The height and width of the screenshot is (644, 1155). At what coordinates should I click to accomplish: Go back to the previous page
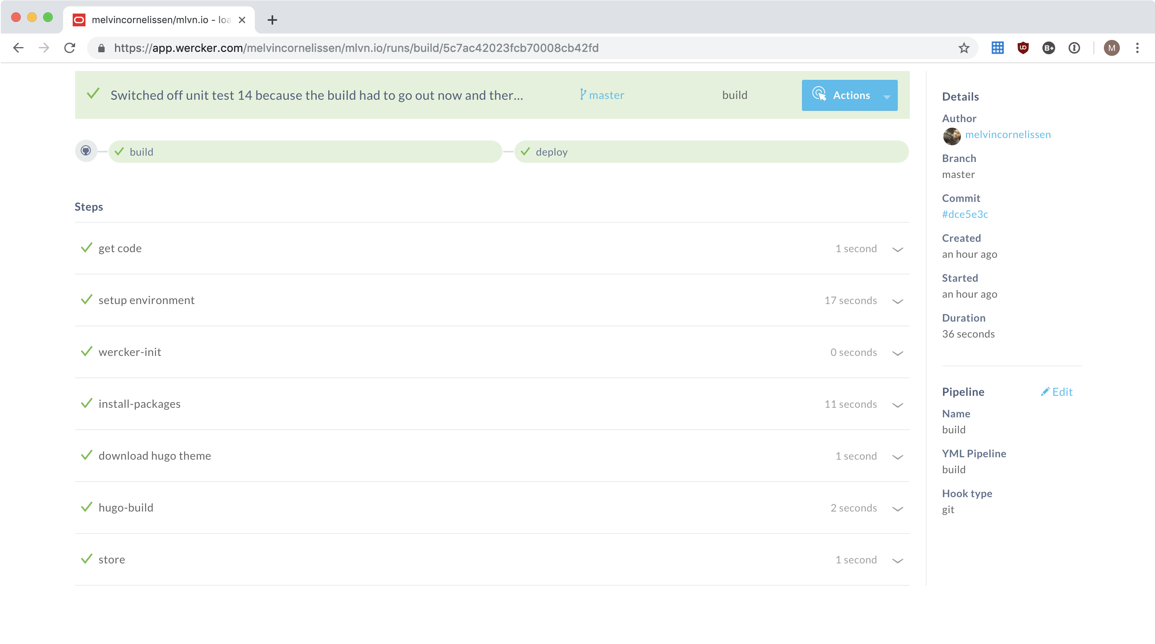18,48
